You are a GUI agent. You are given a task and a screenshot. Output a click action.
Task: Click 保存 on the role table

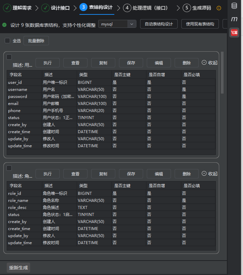[x=131, y=174]
